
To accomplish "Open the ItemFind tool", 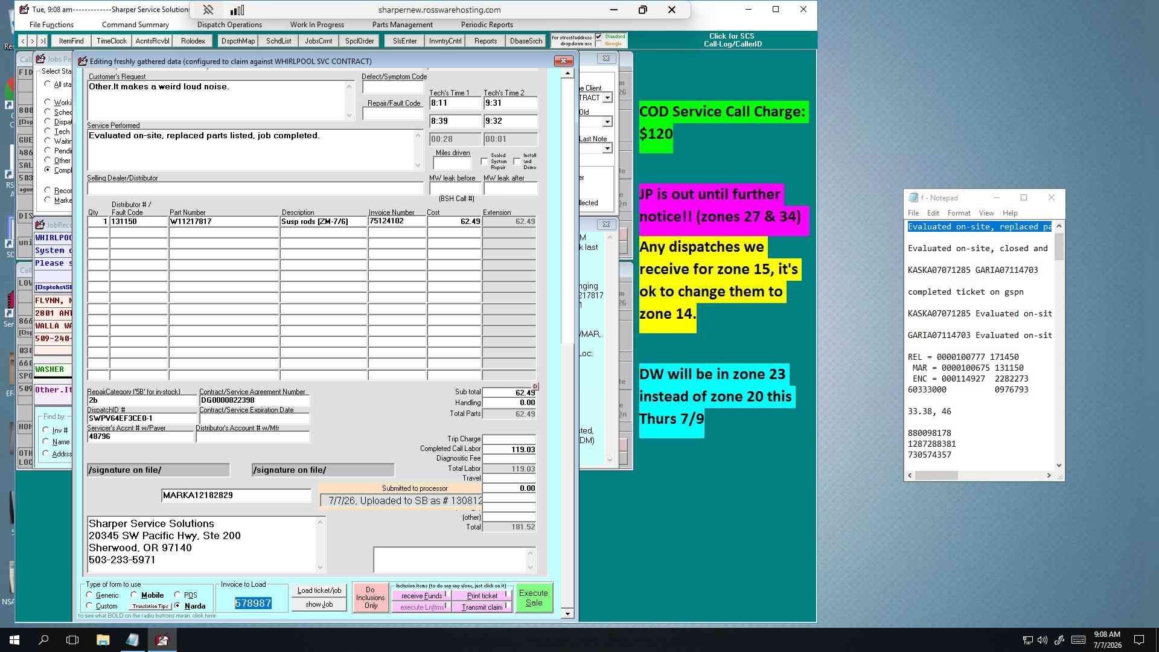I will pyautogui.click(x=71, y=41).
